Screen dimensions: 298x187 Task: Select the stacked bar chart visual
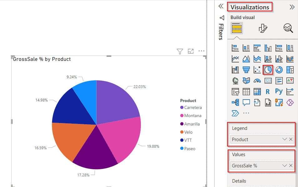235,48
